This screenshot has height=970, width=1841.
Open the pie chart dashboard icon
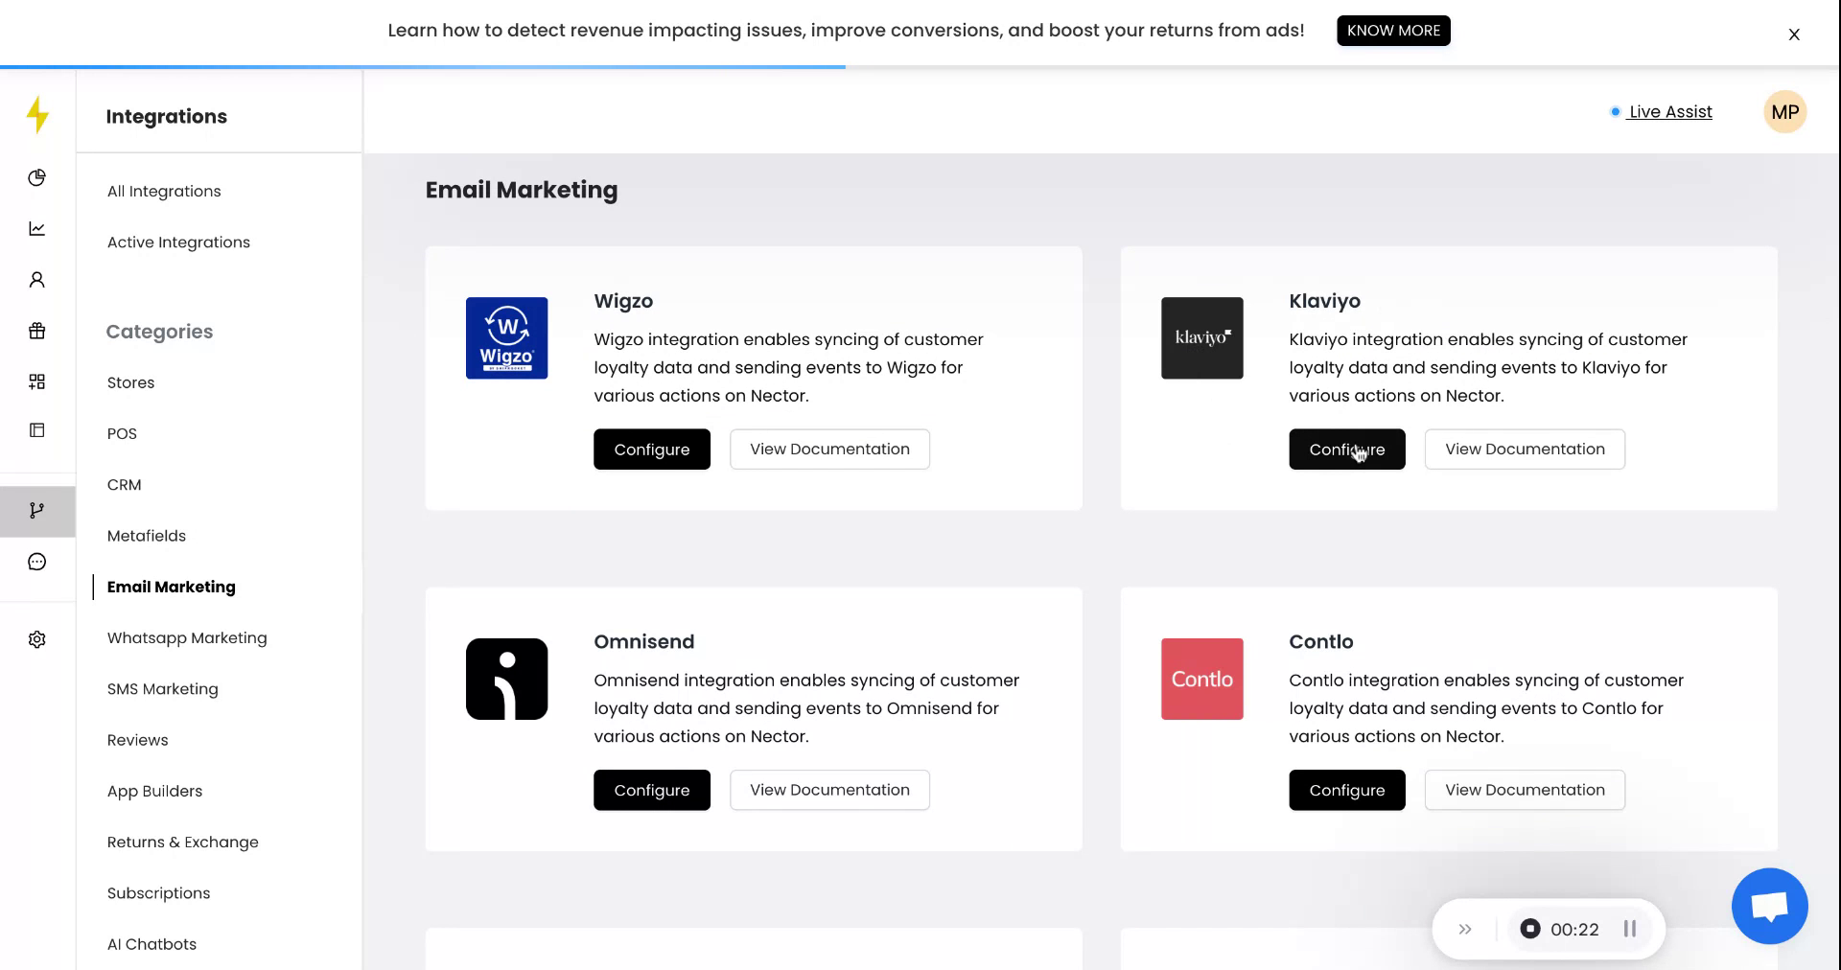(36, 177)
